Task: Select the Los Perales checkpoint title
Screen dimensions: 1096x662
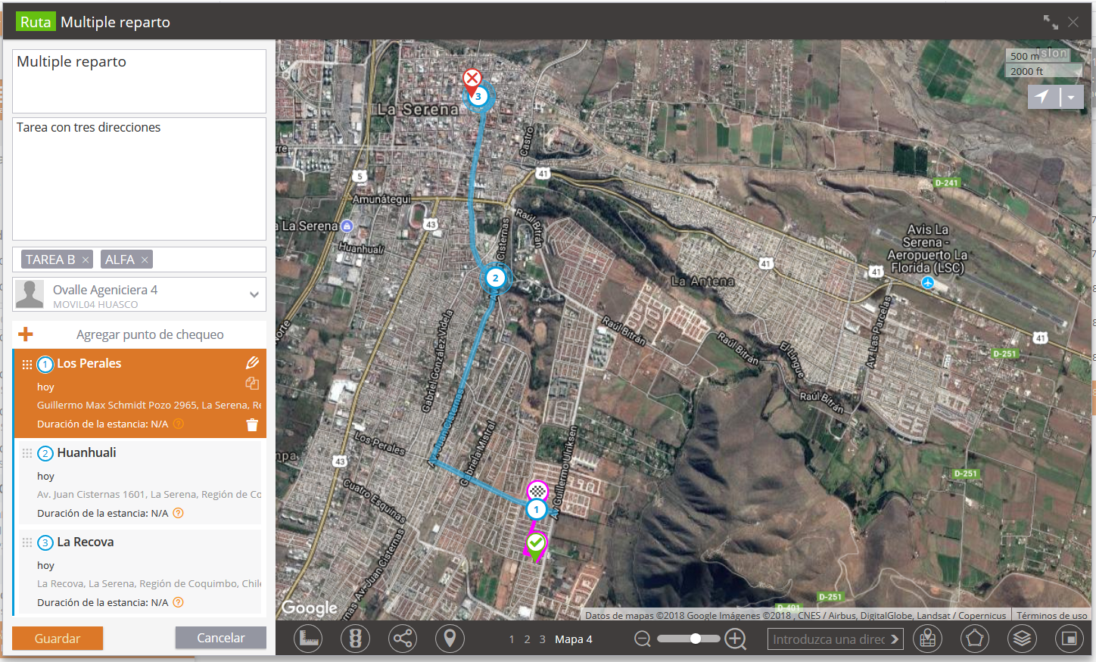Action: tap(89, 363)
